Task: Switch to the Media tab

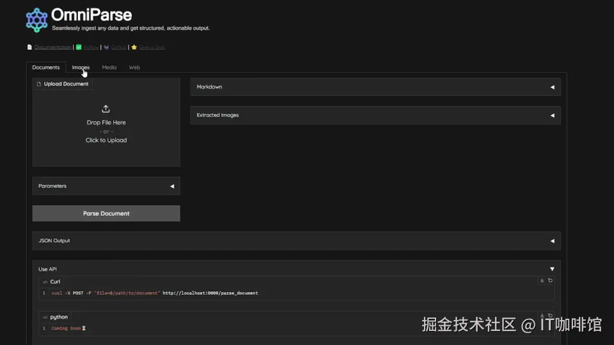Action: pos(109,67)
